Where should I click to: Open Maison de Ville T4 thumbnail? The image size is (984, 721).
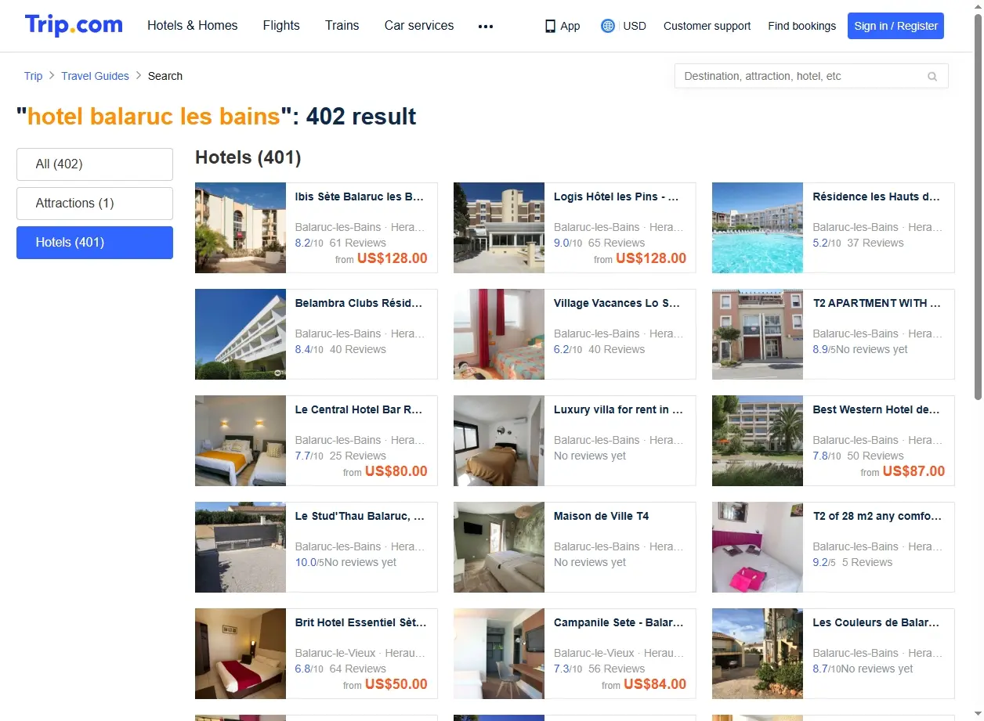click(499, 547)
